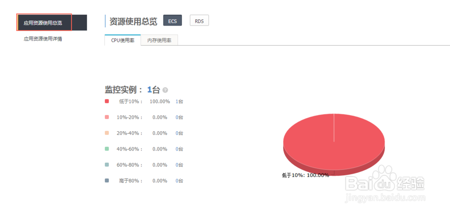Click the 20%-40% peach legend swatch
The width and height of the screenshot is (450, 213).
pos(107,133)
